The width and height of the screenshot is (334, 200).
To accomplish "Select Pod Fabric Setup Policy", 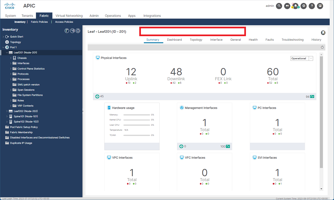I will (24, 127).
